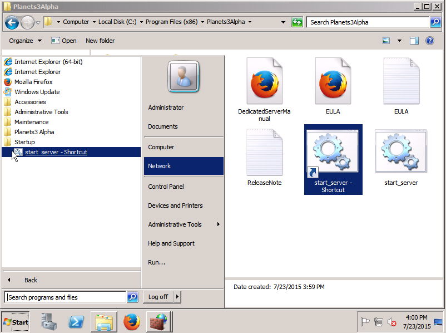Click the help question mark icon
Viewport: 446px width, 333px height.
coord(429,41)
